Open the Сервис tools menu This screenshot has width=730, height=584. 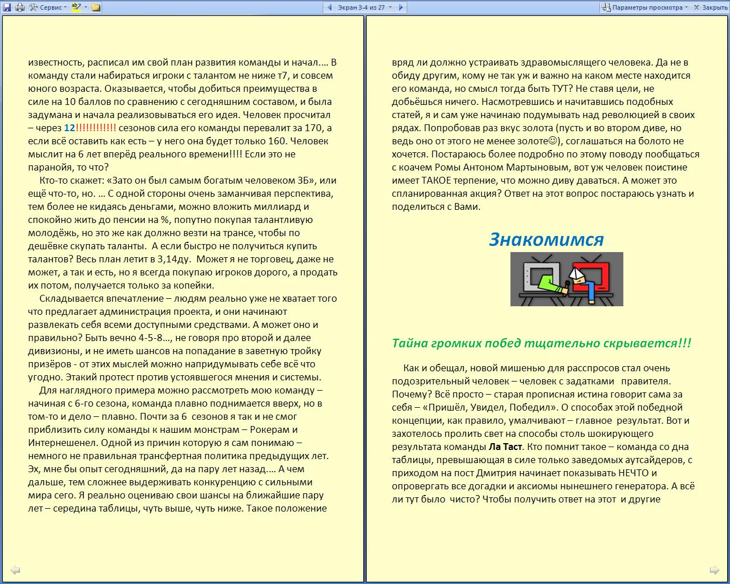click(x=48, y=7)
